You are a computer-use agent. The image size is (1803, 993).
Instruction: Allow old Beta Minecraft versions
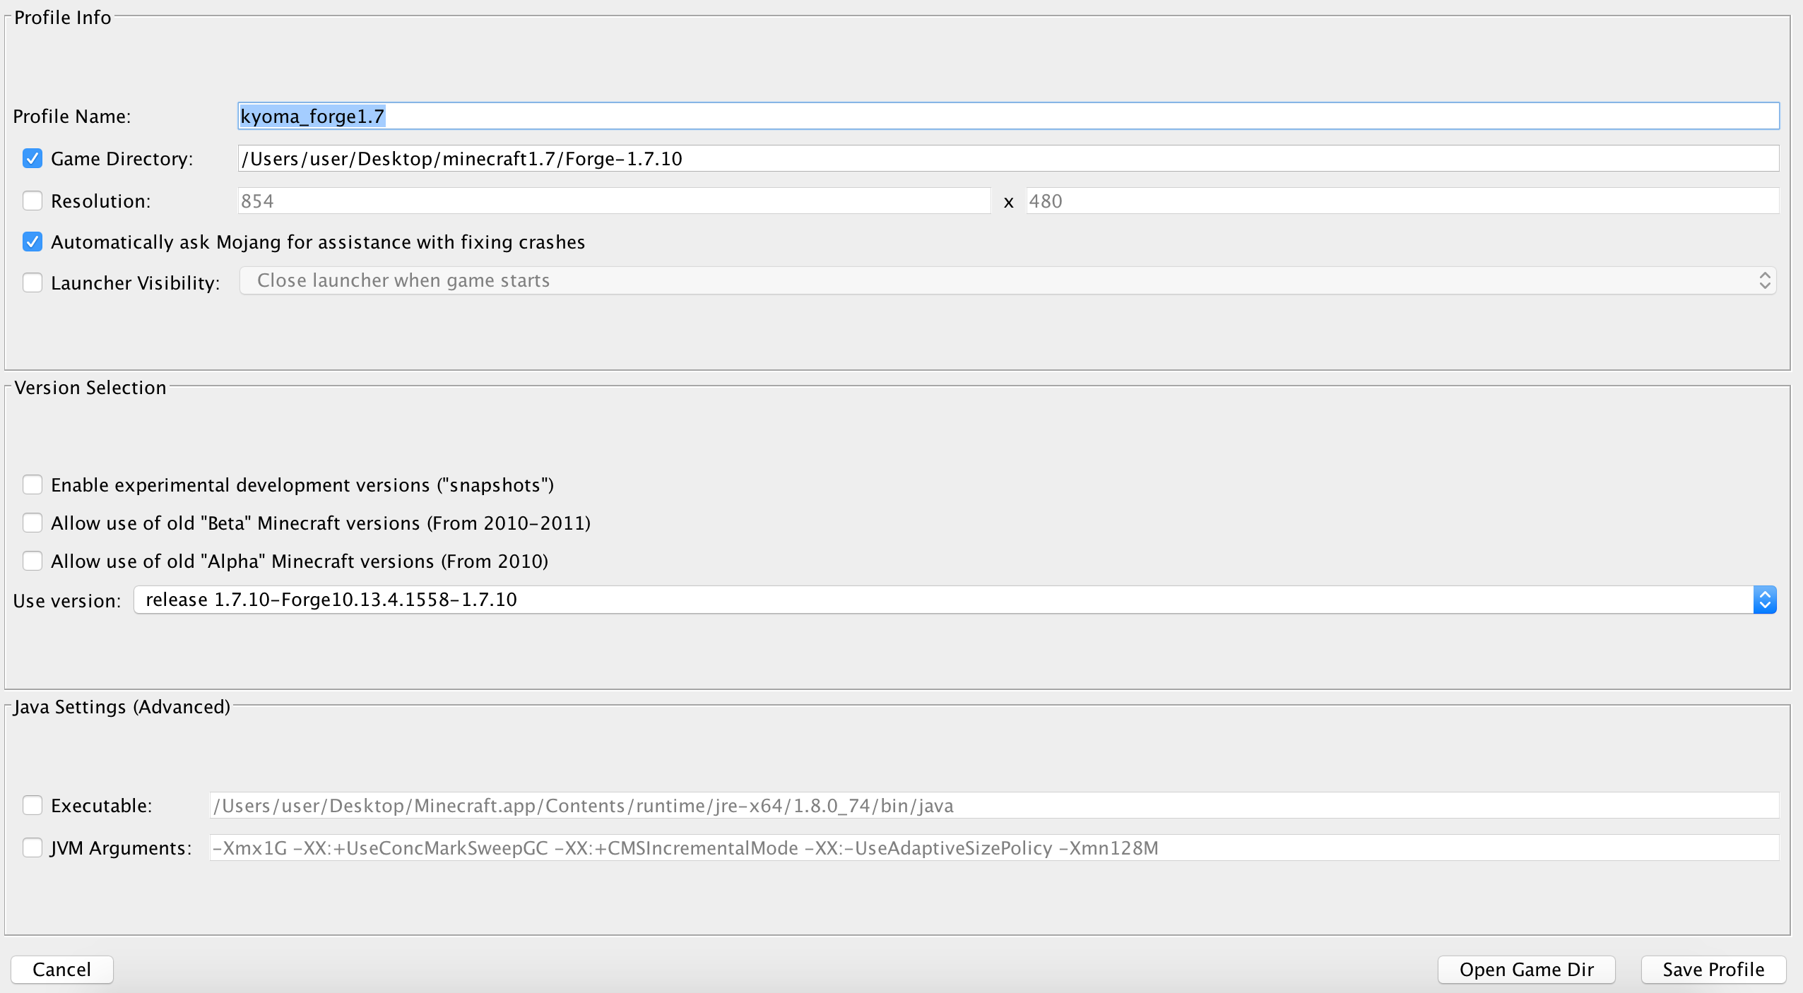(32, 523)
